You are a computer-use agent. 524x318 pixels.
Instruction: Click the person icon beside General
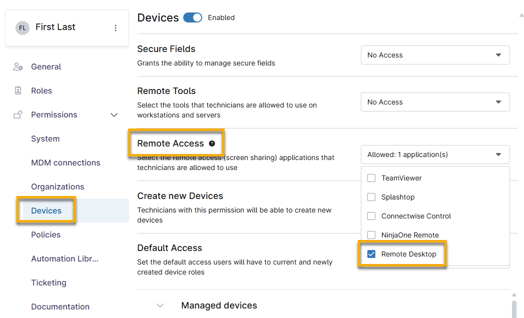(18, 66)
